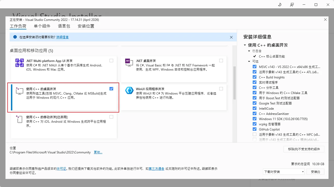This screenshot has height=187, width=334.
Task: Uncheck Windows 11 SDK checkbox
Action: click(x=255, y=119)
